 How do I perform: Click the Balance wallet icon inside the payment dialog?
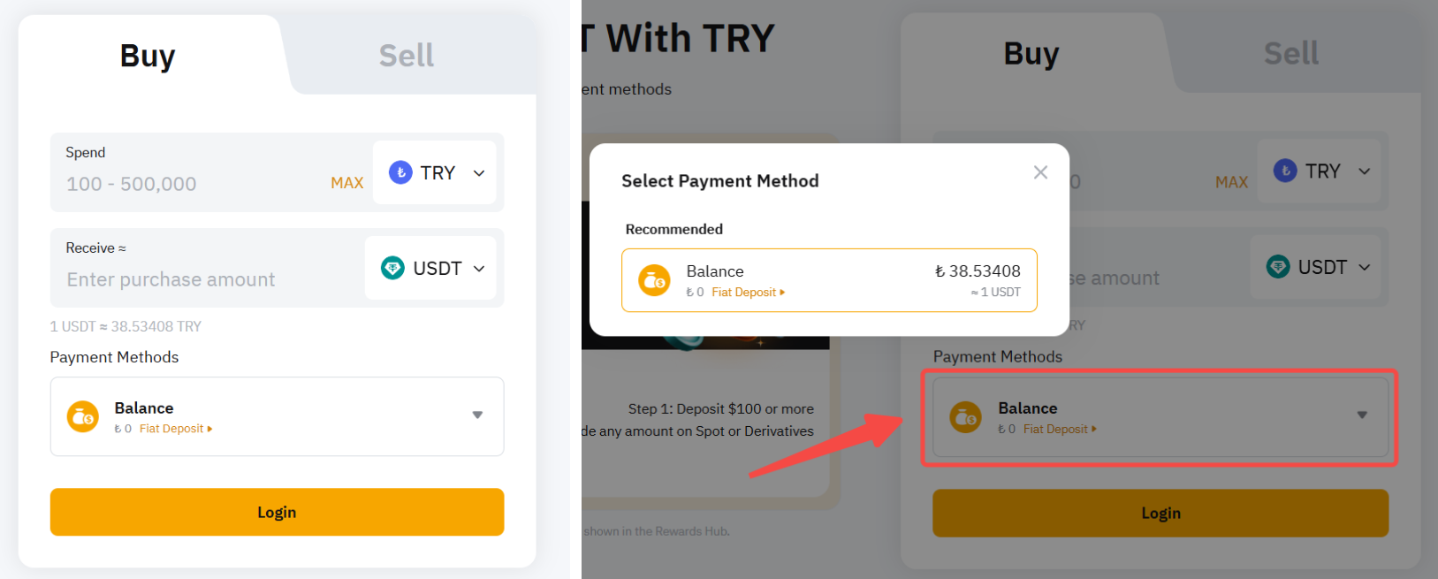[x=654, y=280]
